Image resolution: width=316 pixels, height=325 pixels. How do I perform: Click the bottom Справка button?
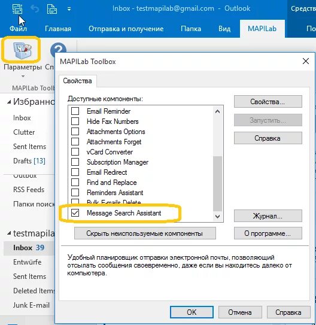click(x=288, y=312)
